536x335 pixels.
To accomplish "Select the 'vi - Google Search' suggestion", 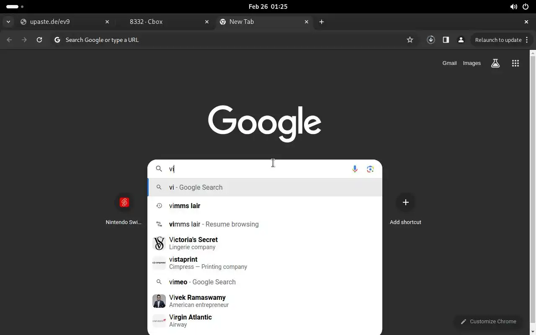I will click(x=265, y=187).
